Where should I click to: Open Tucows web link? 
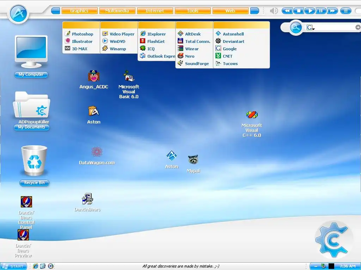[227, 63]
